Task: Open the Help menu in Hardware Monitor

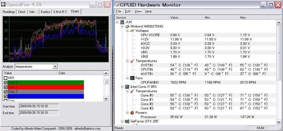Action: [x=148, y=11]
